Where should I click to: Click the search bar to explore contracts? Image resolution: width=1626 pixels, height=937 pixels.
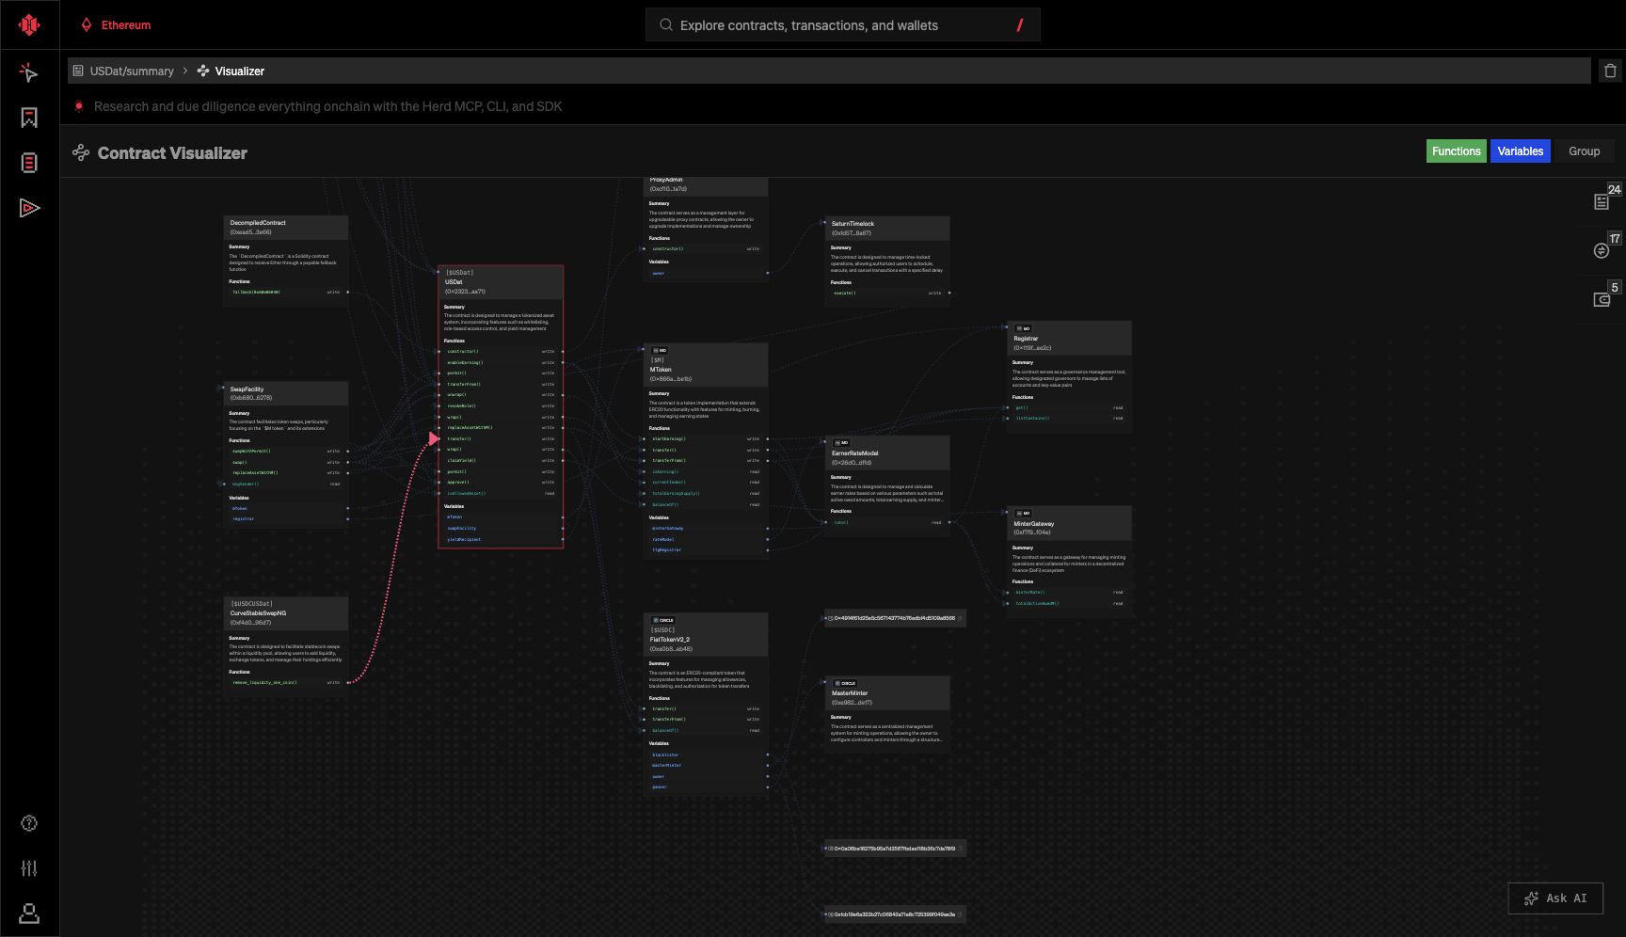pyautogui.click(x=842, y=25)
